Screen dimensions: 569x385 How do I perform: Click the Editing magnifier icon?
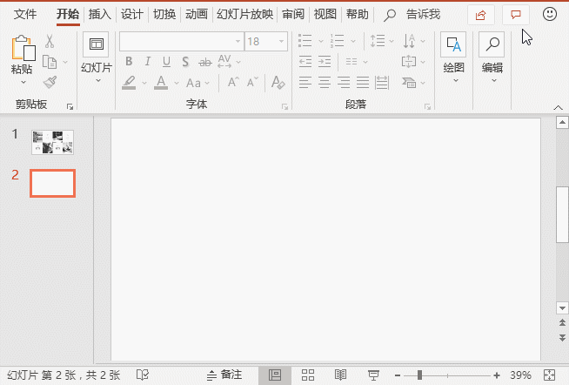point(492,45)
